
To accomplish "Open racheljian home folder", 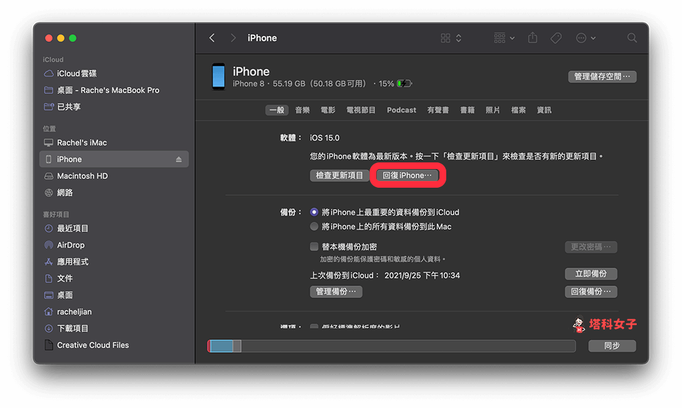I will click(68, 312).
